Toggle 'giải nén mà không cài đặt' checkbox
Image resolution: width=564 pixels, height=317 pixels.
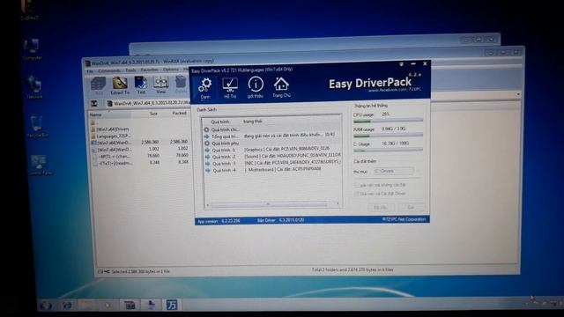point(357,185)
